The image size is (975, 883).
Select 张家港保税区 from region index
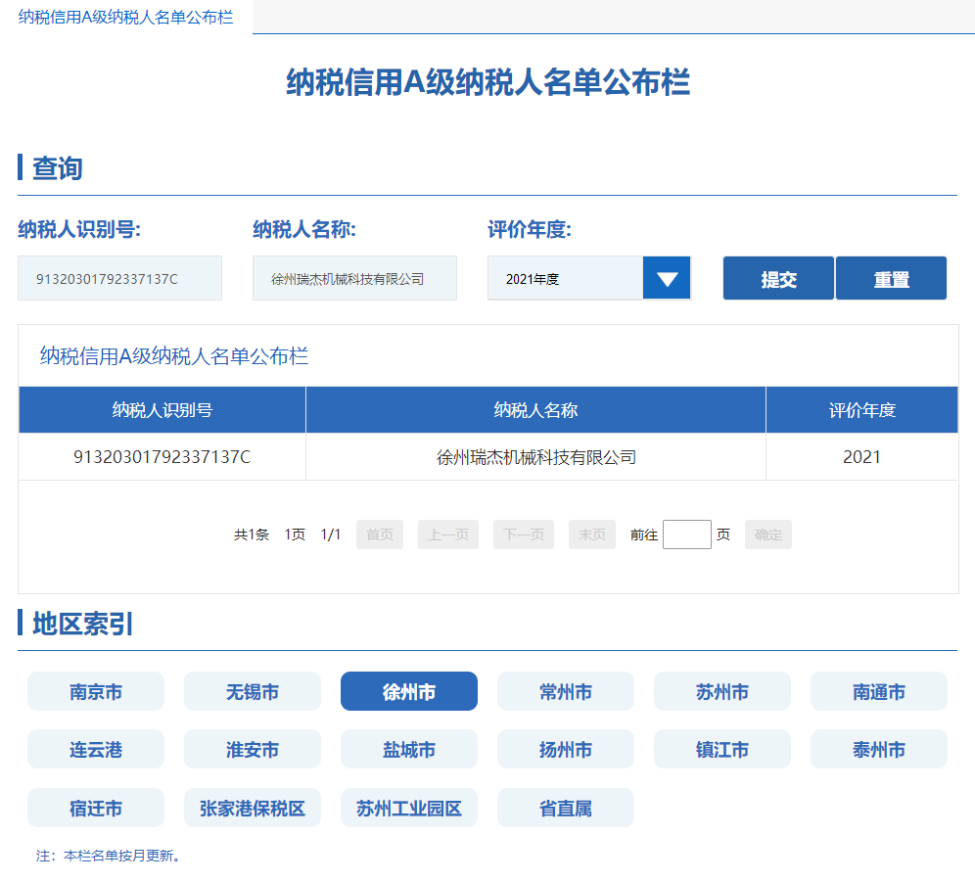[x=252, y=807]
